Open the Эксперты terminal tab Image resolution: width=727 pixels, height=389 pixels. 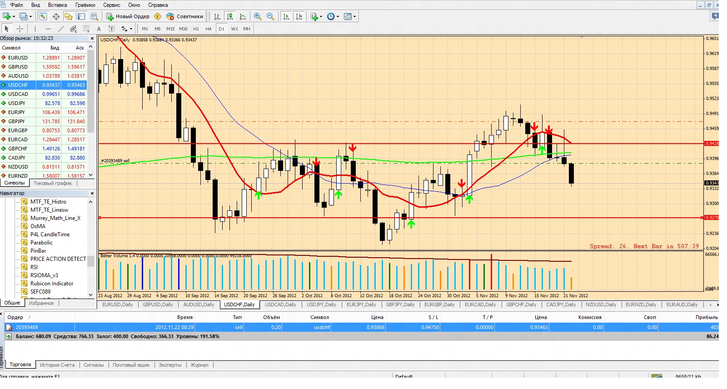170,365
